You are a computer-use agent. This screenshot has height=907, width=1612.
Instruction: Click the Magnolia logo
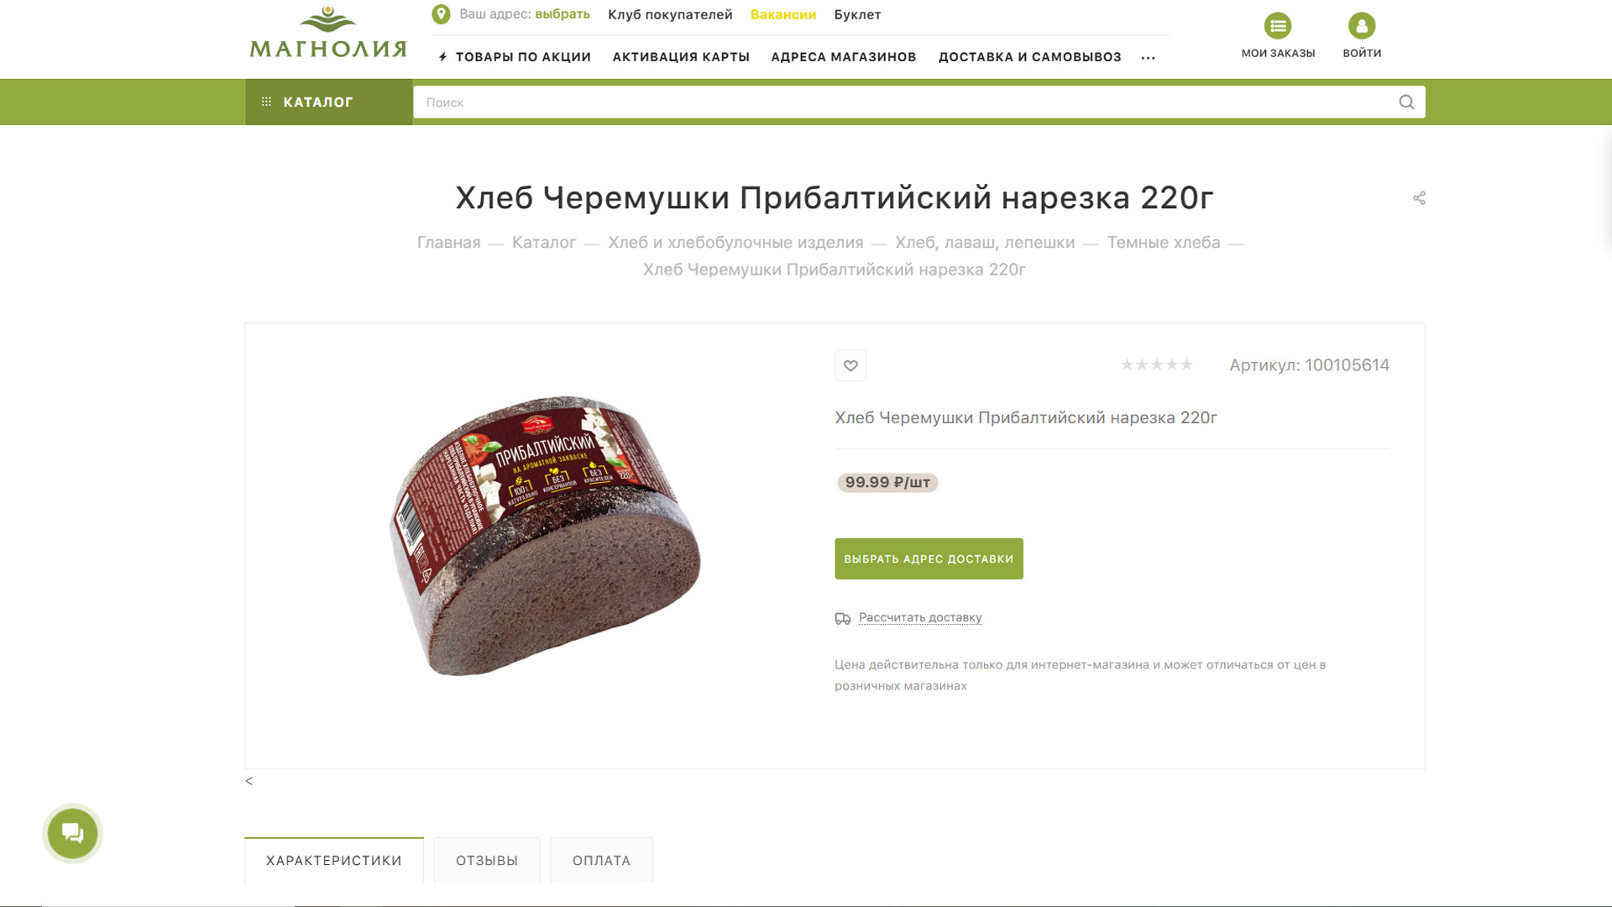tap(328, 33)
